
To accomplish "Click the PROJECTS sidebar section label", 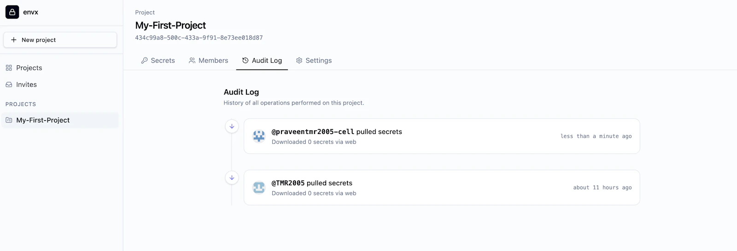I will pyautogui.click(x=21, y=105).
